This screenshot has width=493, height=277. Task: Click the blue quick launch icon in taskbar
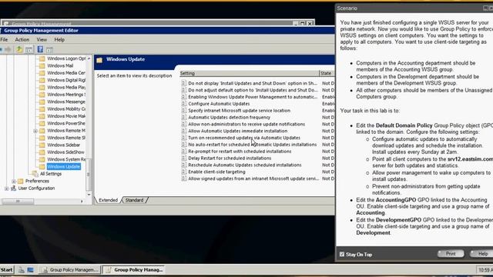31,270
